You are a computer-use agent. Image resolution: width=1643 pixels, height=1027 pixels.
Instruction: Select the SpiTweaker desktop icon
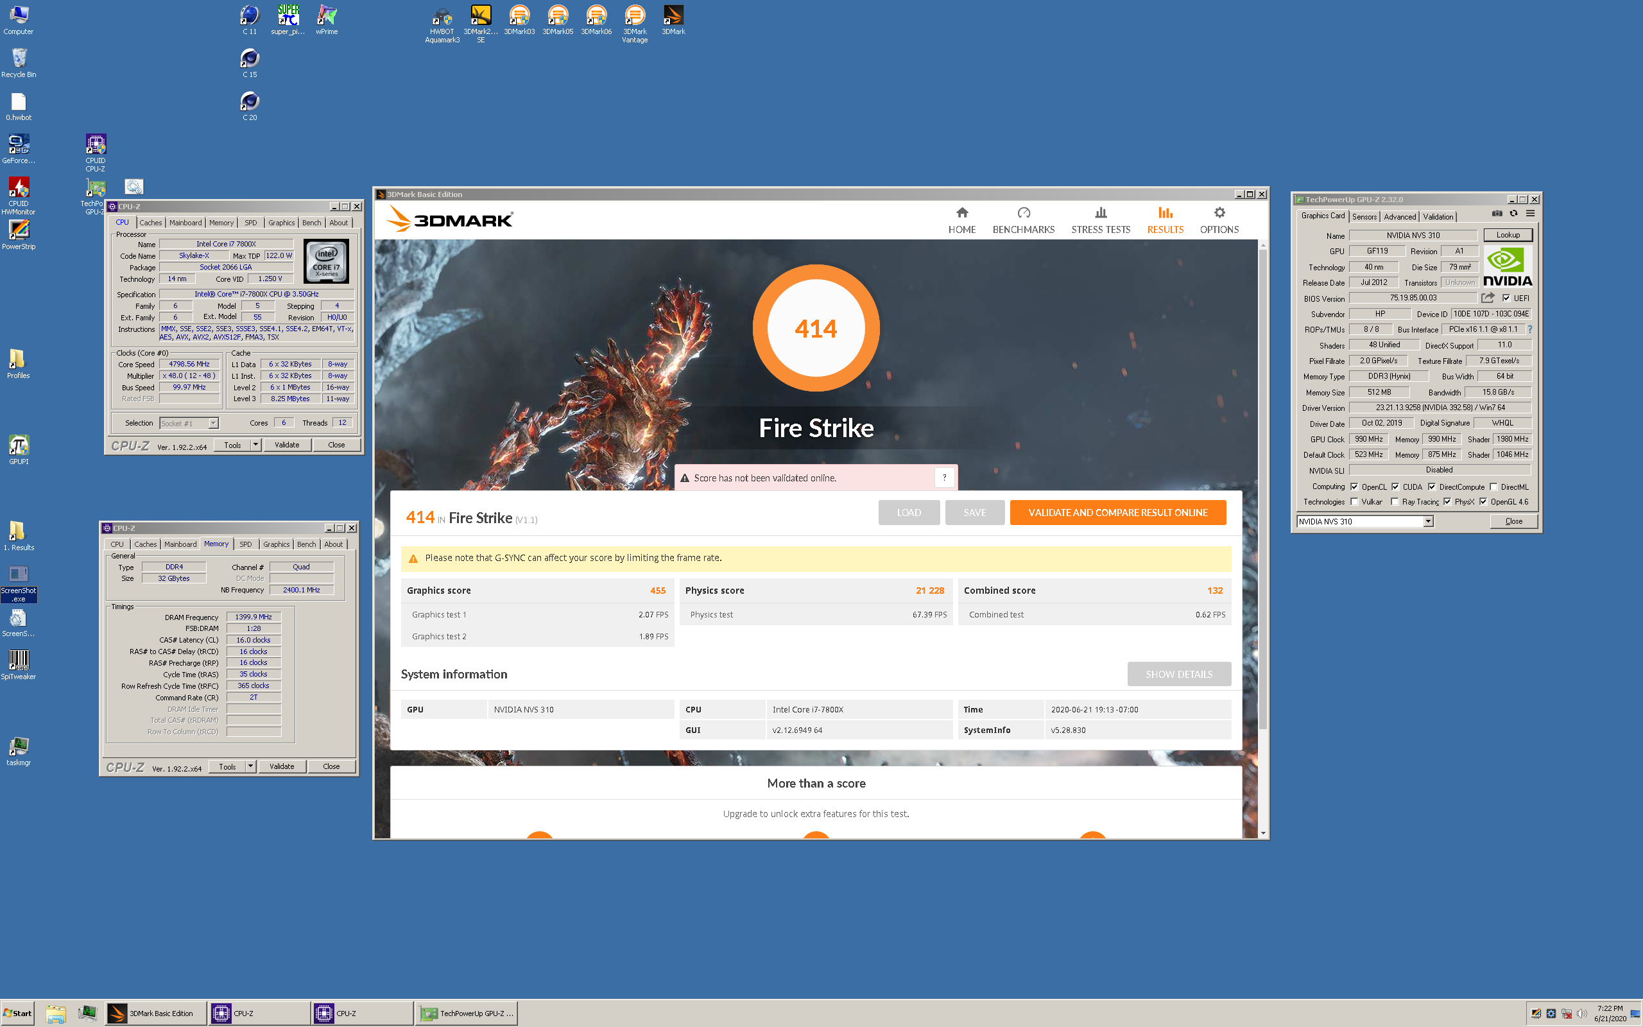(19, 665)
